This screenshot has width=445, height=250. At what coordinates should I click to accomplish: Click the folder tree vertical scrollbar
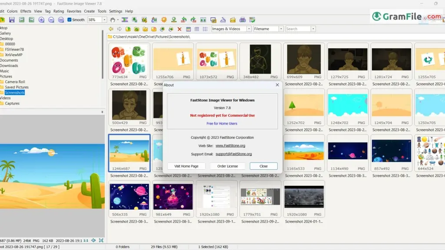point(103,54)
